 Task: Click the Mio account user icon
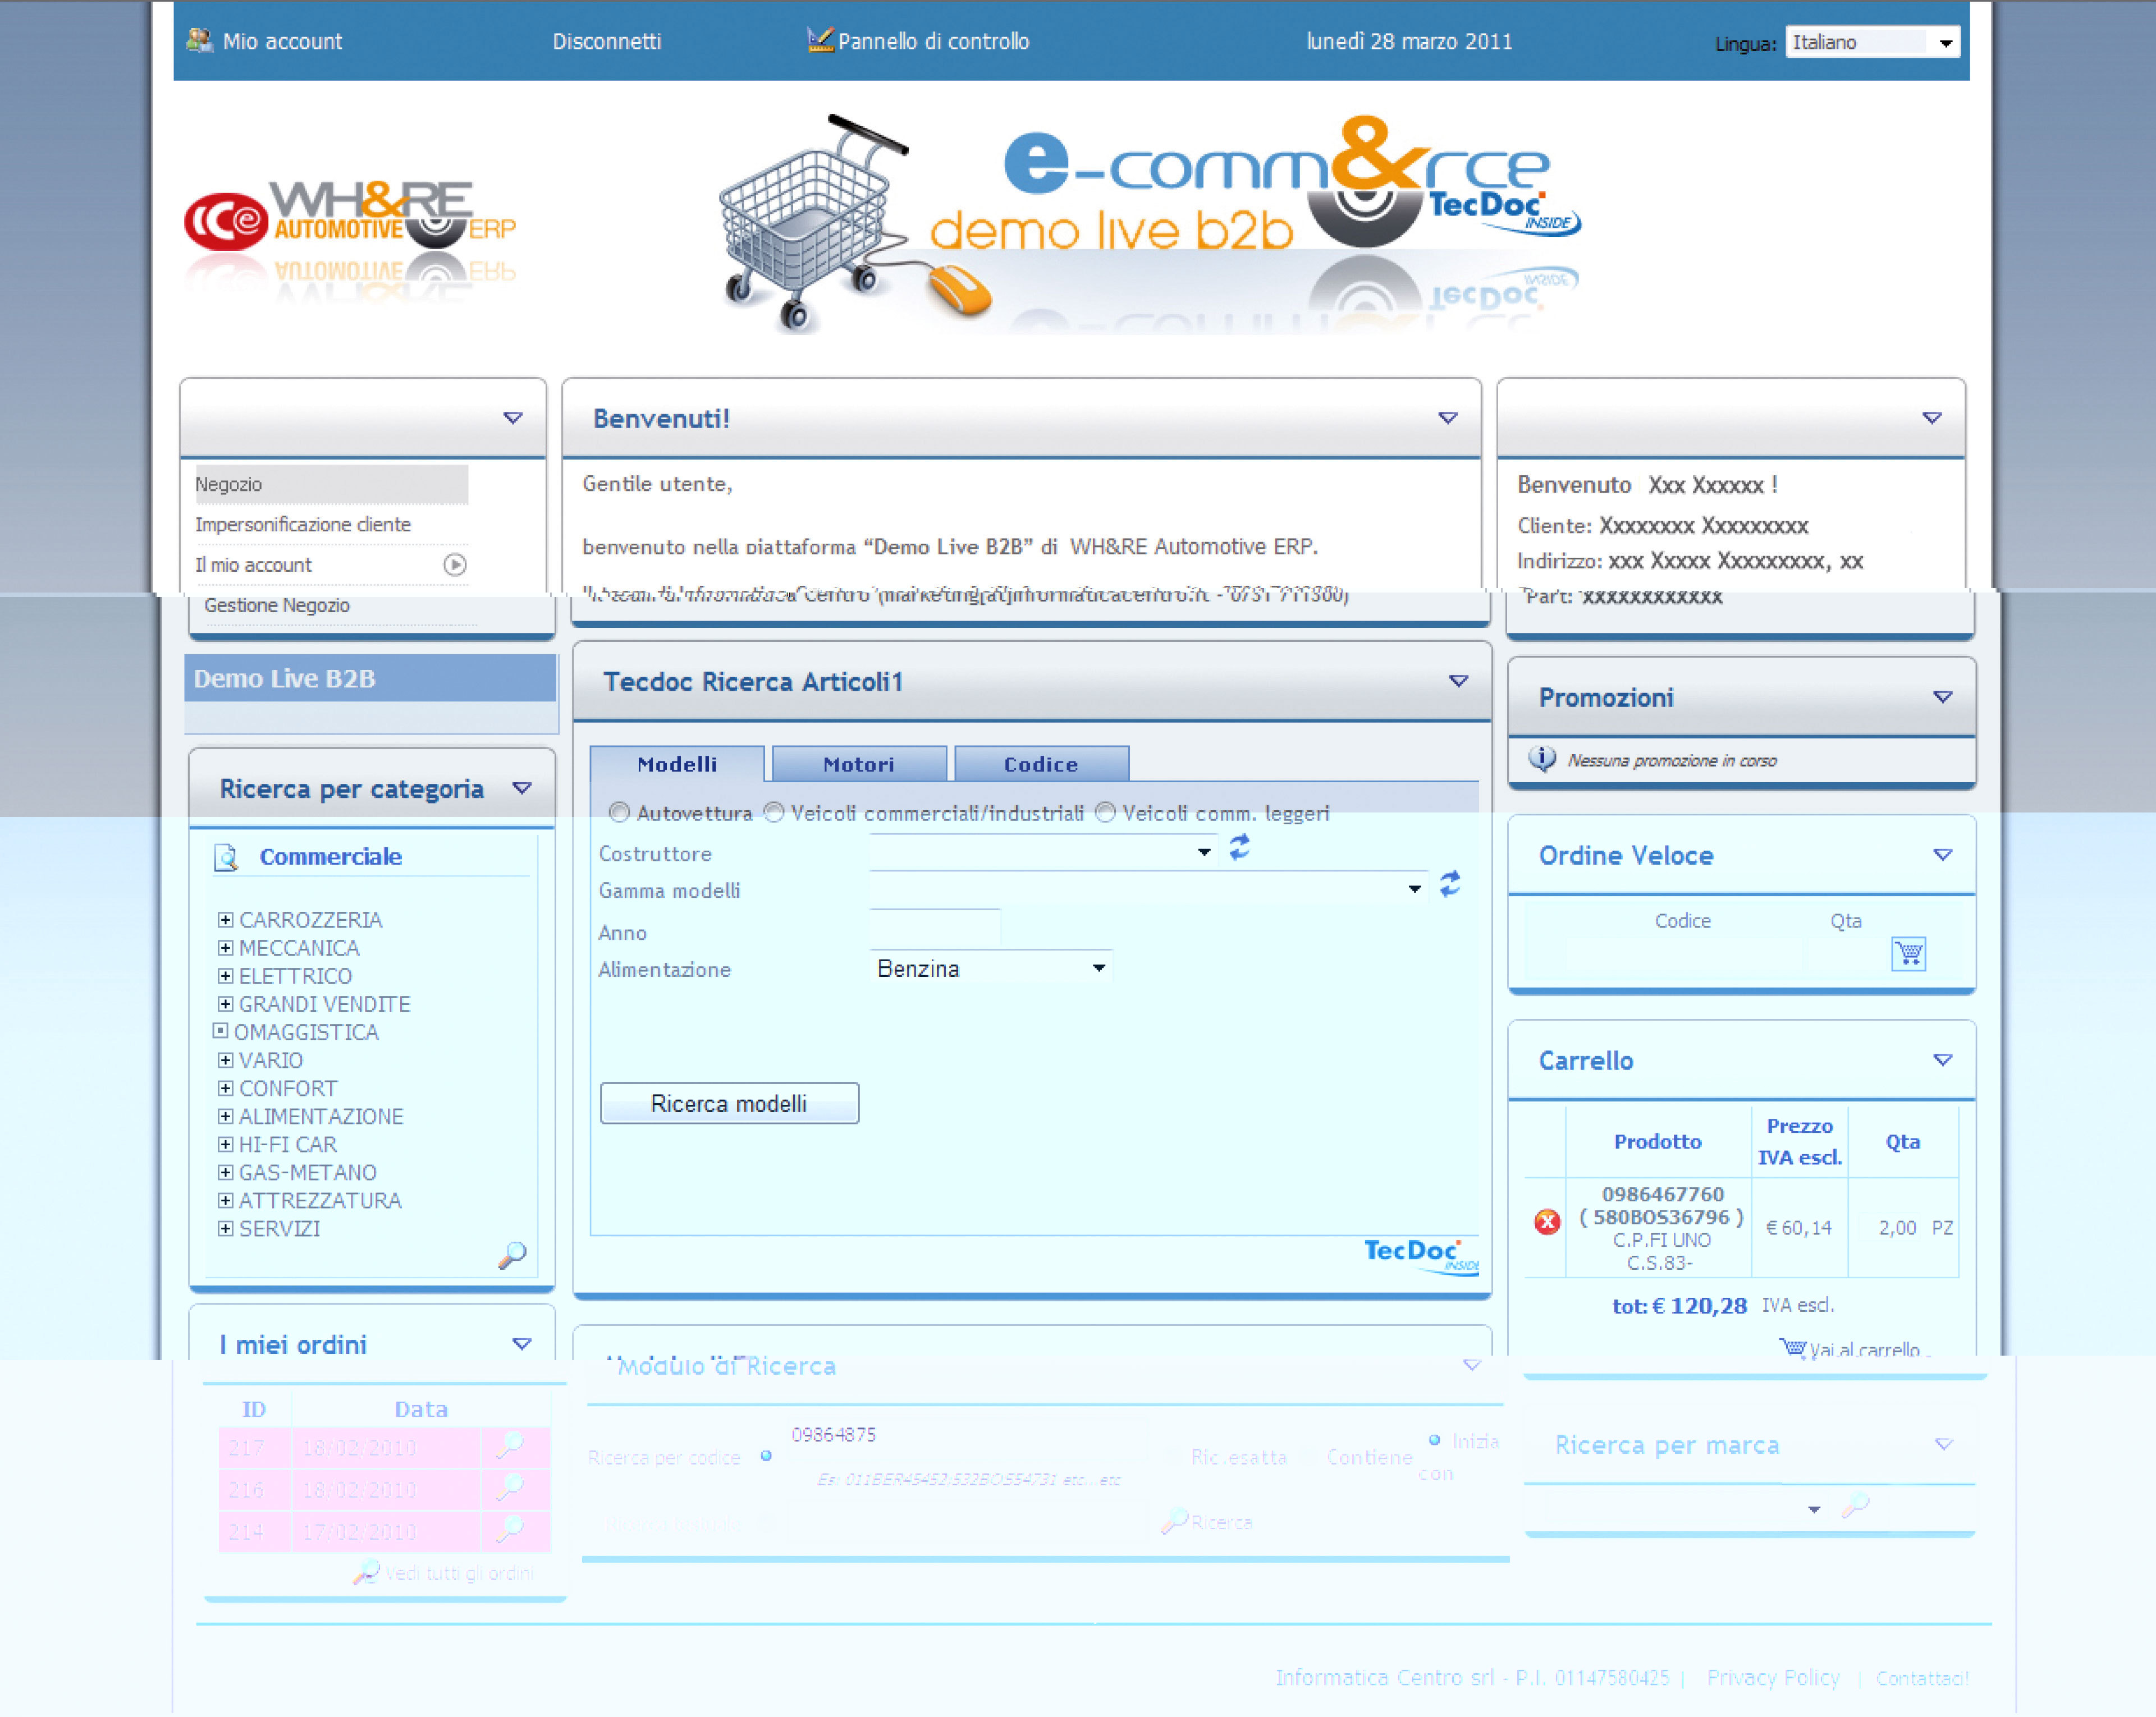coord(199,40)
